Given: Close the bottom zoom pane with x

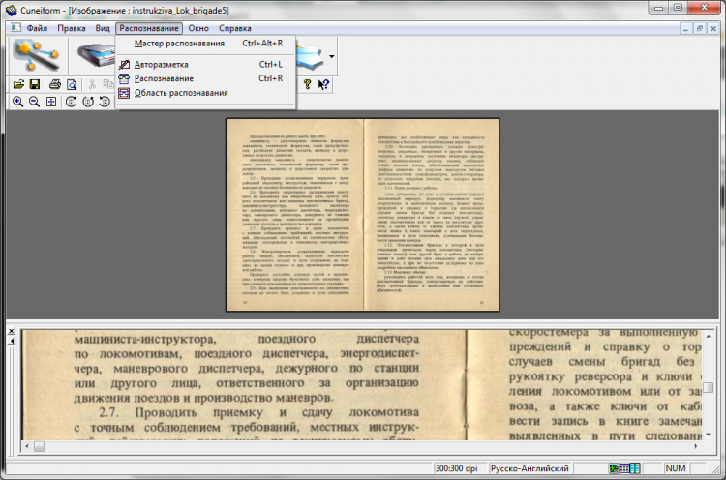Looking at the screenshot, I should coord(11,331).
